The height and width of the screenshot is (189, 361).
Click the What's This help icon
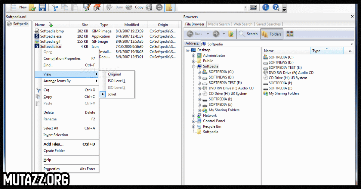pos(276,7)
